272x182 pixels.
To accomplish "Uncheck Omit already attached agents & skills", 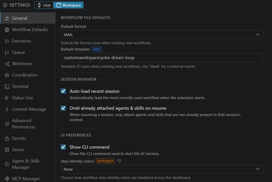I will [x=63, y=108].
